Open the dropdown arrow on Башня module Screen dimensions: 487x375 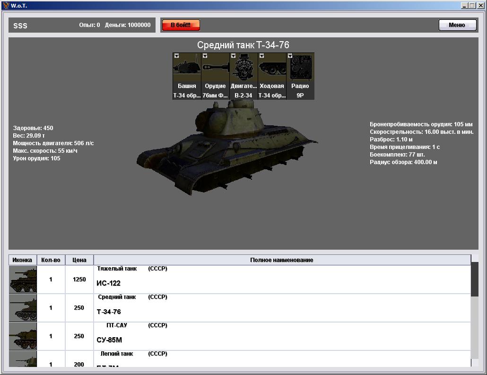[176, 56]
